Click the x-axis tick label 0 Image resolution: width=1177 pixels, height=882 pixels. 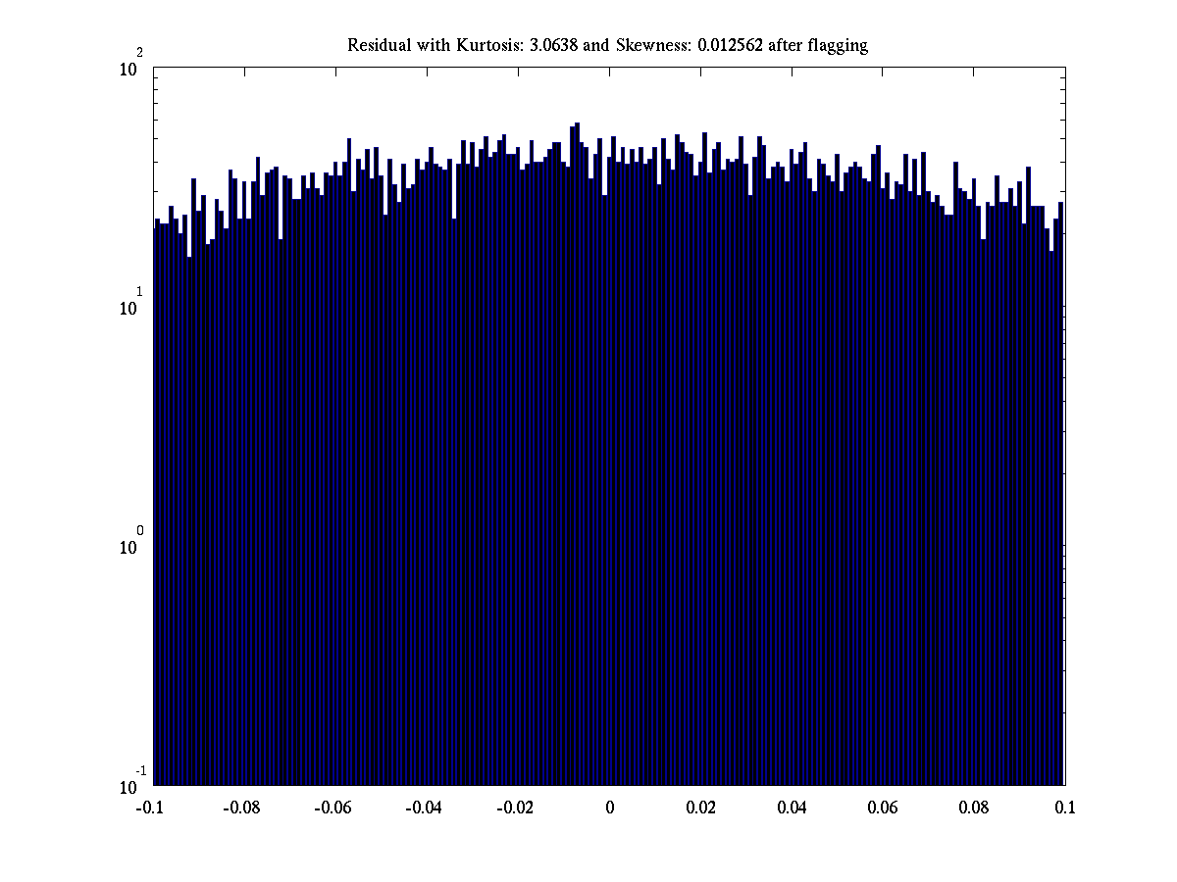pos(609,808)
